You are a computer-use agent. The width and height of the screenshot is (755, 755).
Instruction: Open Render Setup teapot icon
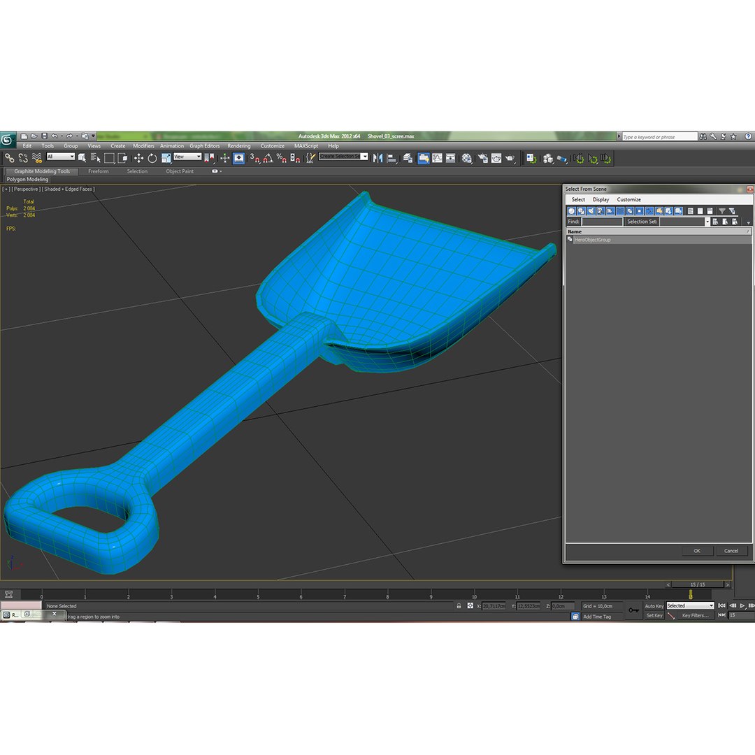click(x=482, y=158)
